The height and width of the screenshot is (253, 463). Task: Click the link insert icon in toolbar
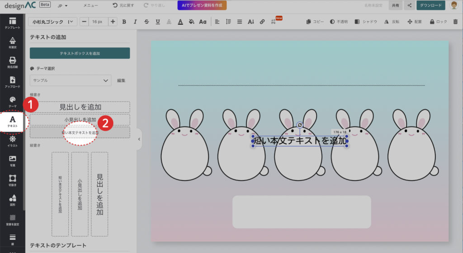point(262,22)
